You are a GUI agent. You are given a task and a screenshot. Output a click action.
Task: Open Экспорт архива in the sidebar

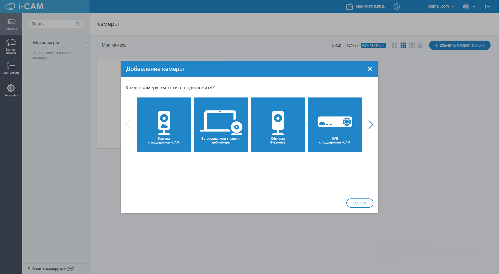coord(11,46)
